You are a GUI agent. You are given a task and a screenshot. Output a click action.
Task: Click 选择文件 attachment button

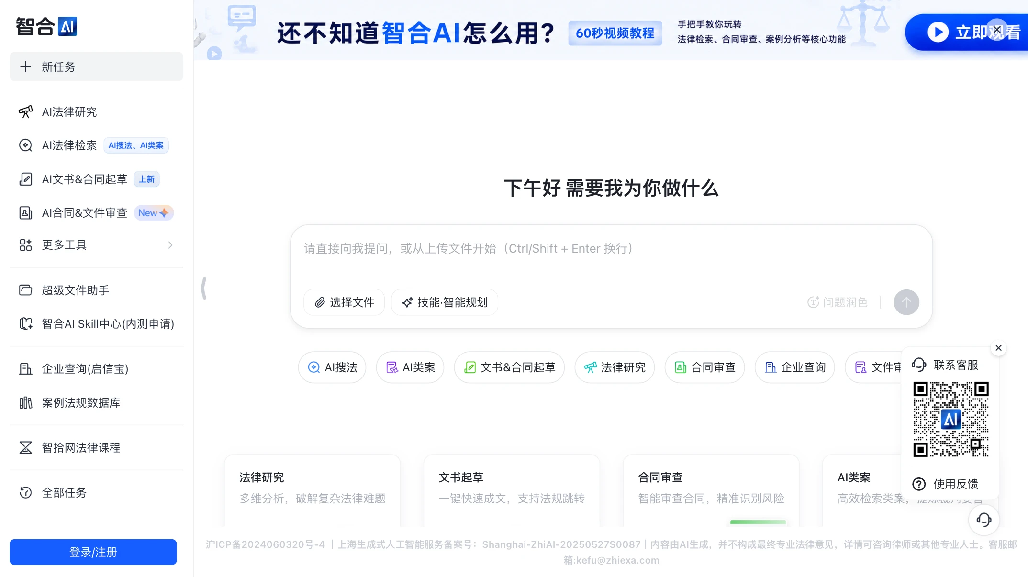[x=344, y=302]
